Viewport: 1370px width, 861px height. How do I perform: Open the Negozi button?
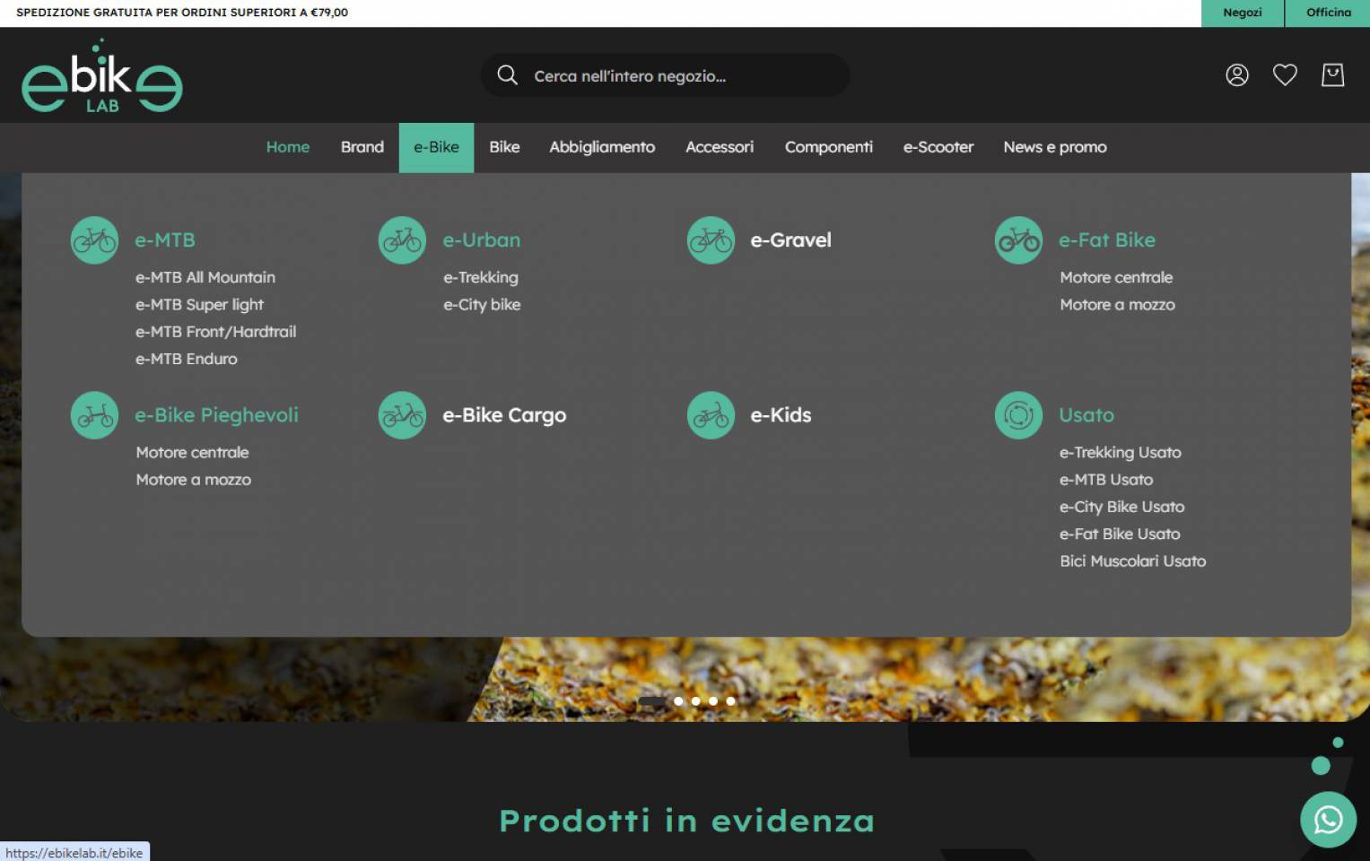pos(1243,13)
